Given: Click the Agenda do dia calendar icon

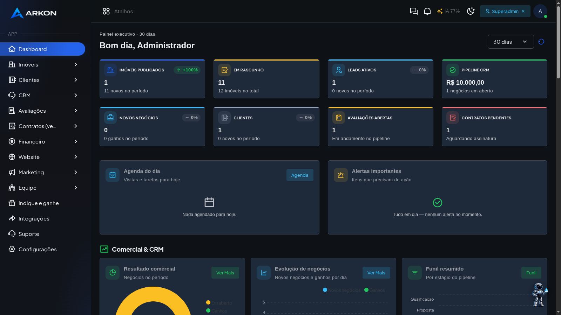Looking at the screenshot, I should click(x=113, y=175).
